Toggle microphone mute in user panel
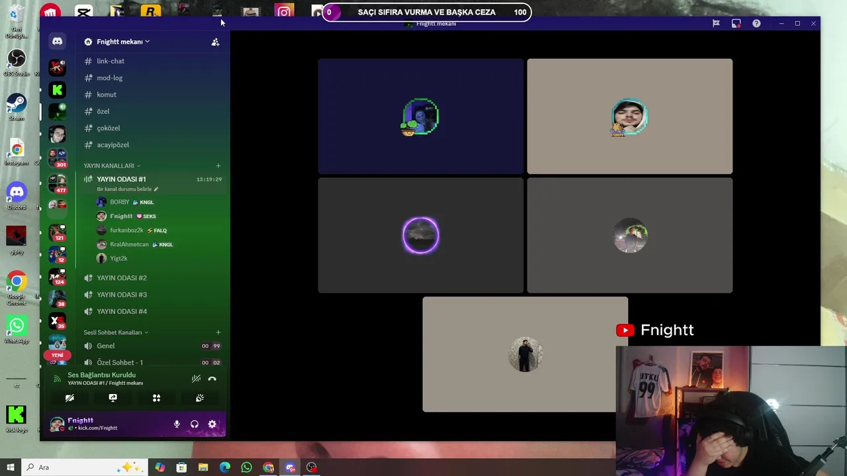This screenshot has height=476, width=847. point(177,424)
